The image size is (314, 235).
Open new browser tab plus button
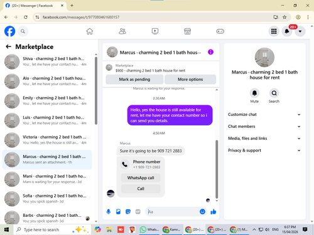pos(72,6)
